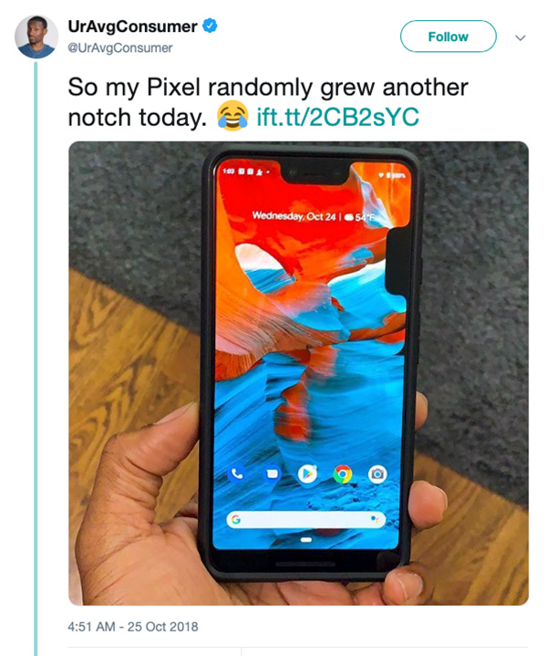
Task: Click the Follow button
Action: coord(449,36)
